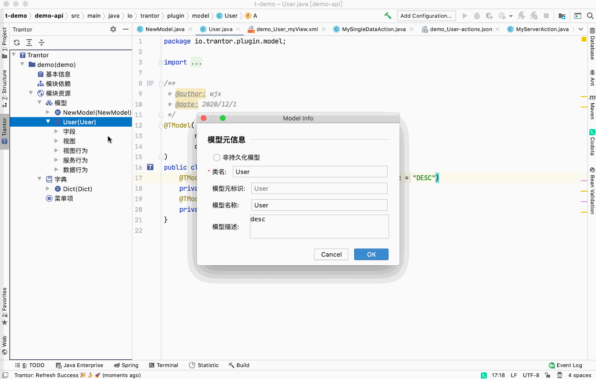Image resolution: width=596 pixels, height=379 pixels.
Task: Click the green hammer Build Project icon
Action: pos(388,16)
